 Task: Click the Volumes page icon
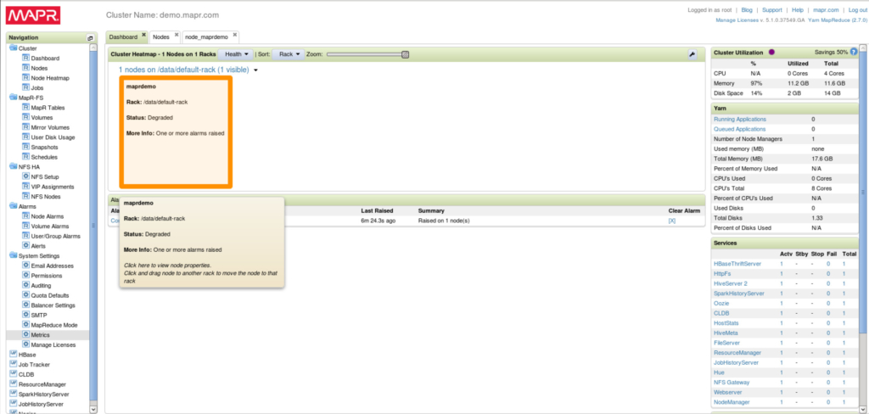pyautogui.click(x=25, y=117)
